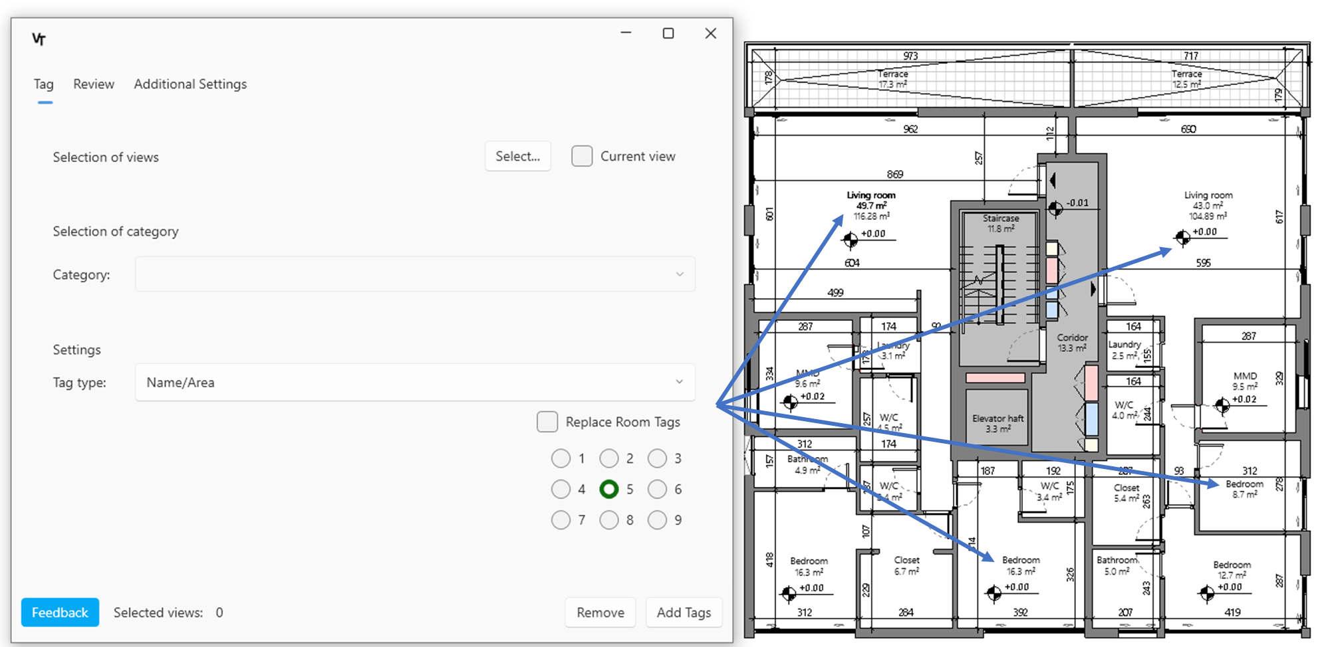Viewport: 1330px width, 647px height.
Task: Click the Remove button
Action: pos(600,612)
